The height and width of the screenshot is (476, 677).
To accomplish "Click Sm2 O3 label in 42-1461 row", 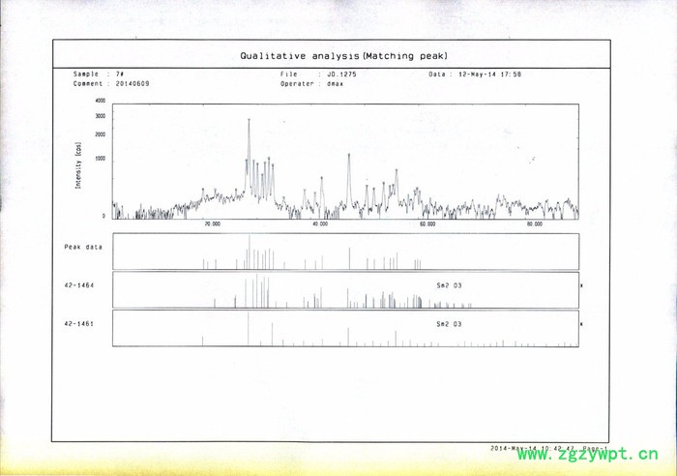I will 449,323.
